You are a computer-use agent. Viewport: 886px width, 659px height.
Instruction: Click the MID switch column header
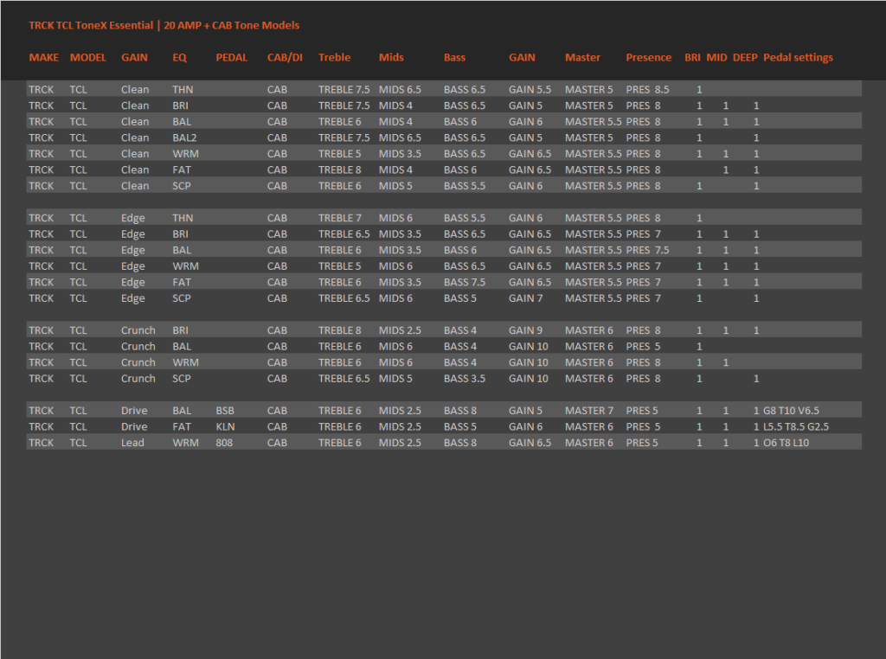click(716, 58)
